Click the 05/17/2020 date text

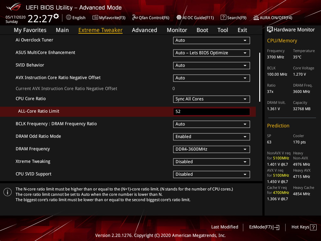tap(16, 17)
